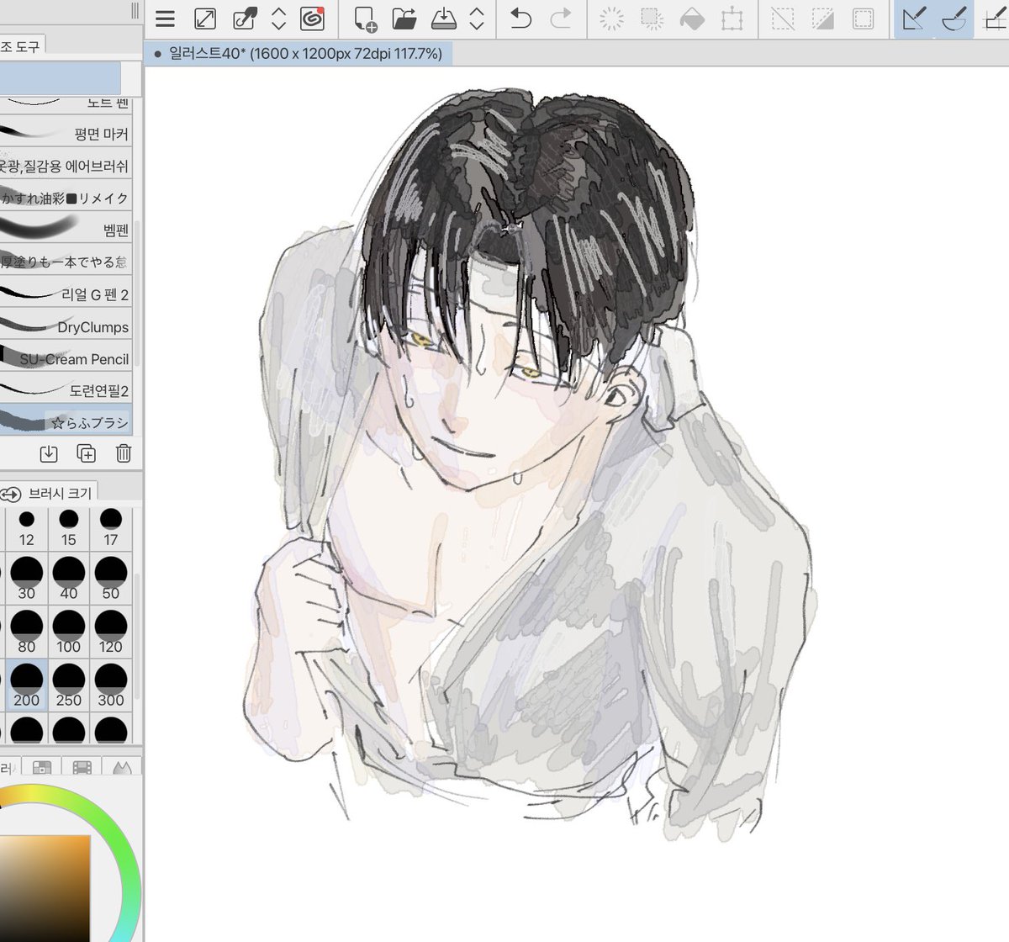Set brush size to 120
1009x942 pixels.
point(111,632)
